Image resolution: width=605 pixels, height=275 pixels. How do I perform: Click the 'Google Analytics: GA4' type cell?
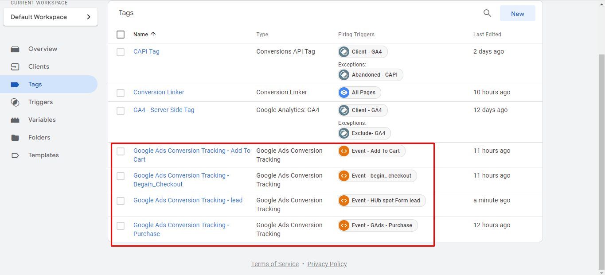click(x=288, y=110)
